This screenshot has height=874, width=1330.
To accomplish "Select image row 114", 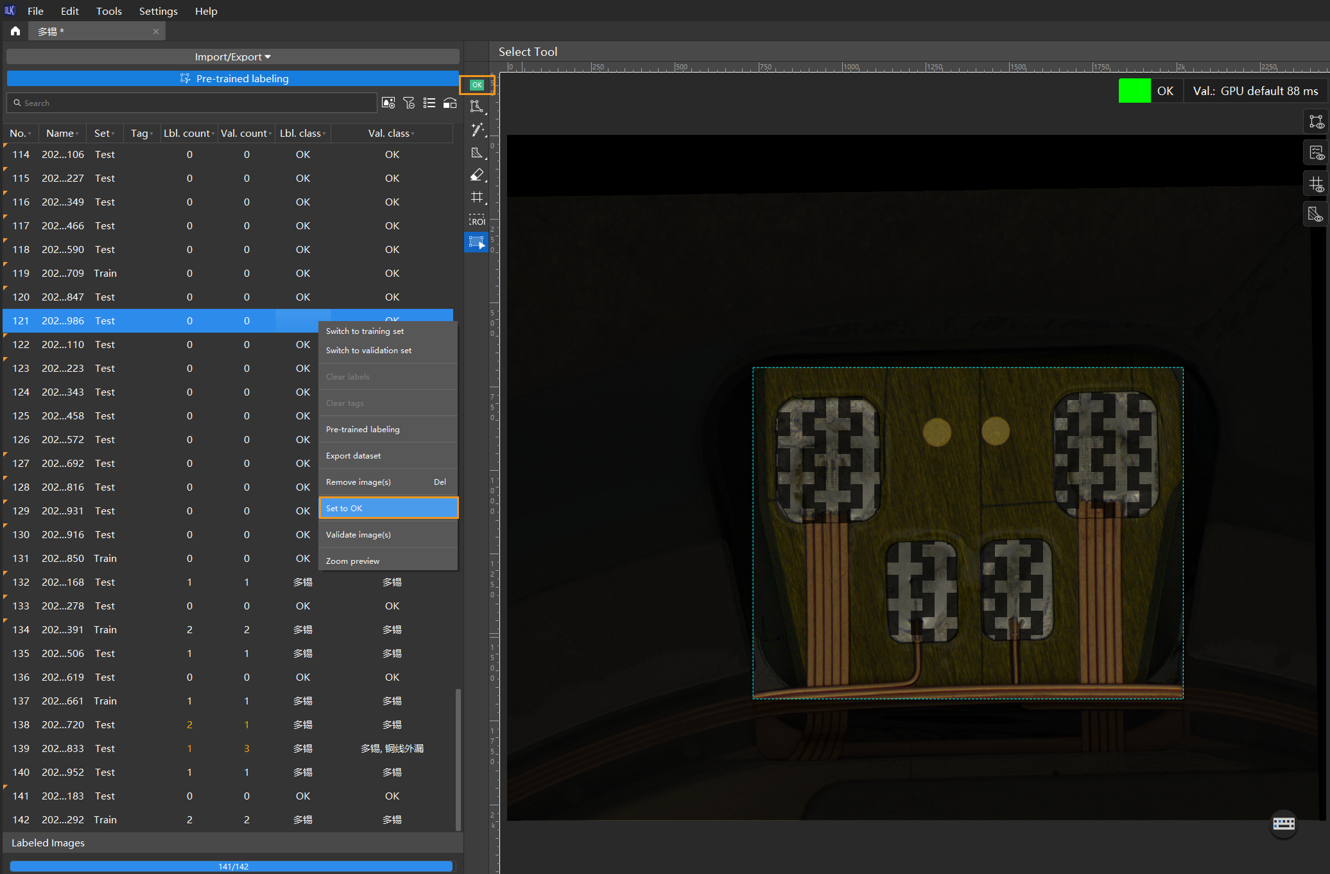I will [228, 155].
